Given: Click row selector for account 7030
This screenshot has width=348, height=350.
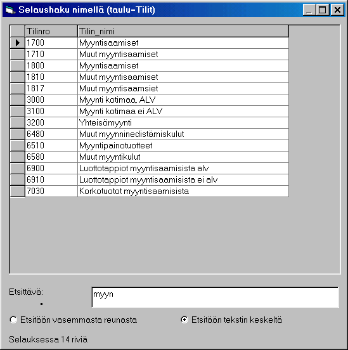Looking at the screenshot, I should coord(17,191).
